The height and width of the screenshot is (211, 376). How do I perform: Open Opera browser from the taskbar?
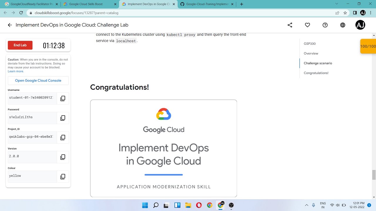(199, 205)
